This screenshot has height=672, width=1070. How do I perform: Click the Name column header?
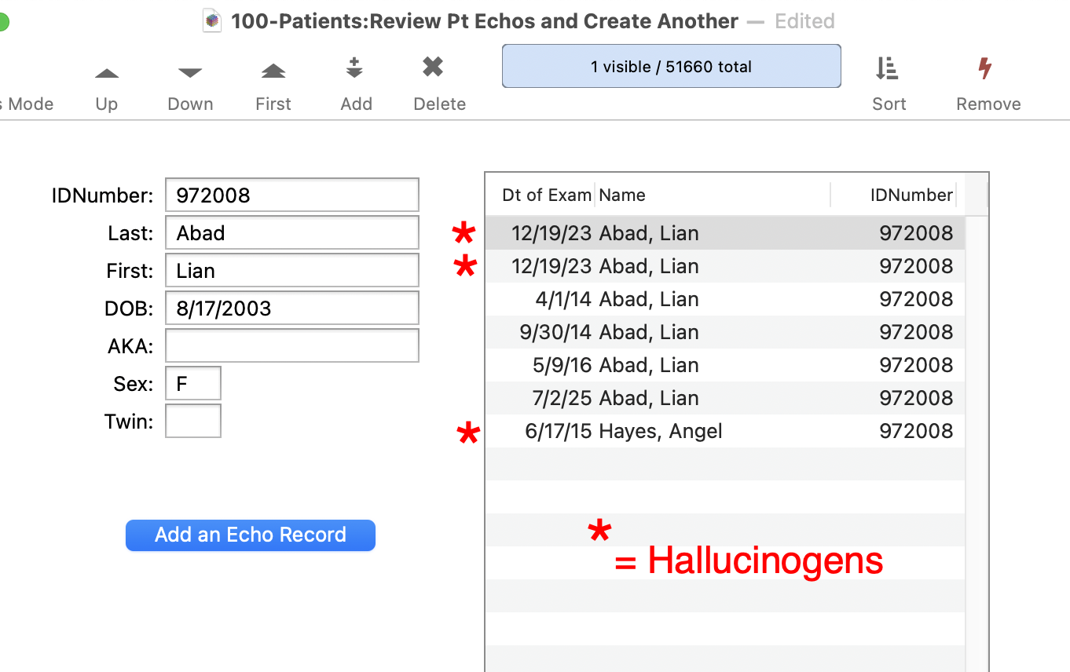point(711,195)
